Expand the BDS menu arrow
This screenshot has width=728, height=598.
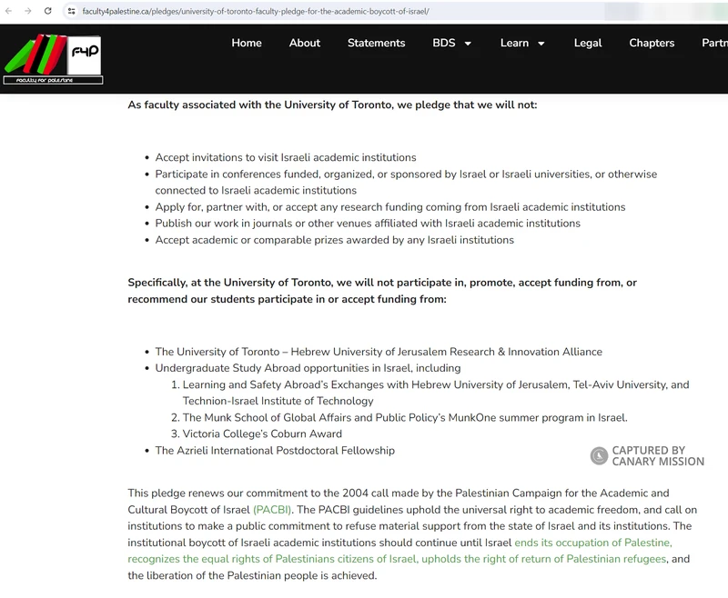(x=468, y=44)
